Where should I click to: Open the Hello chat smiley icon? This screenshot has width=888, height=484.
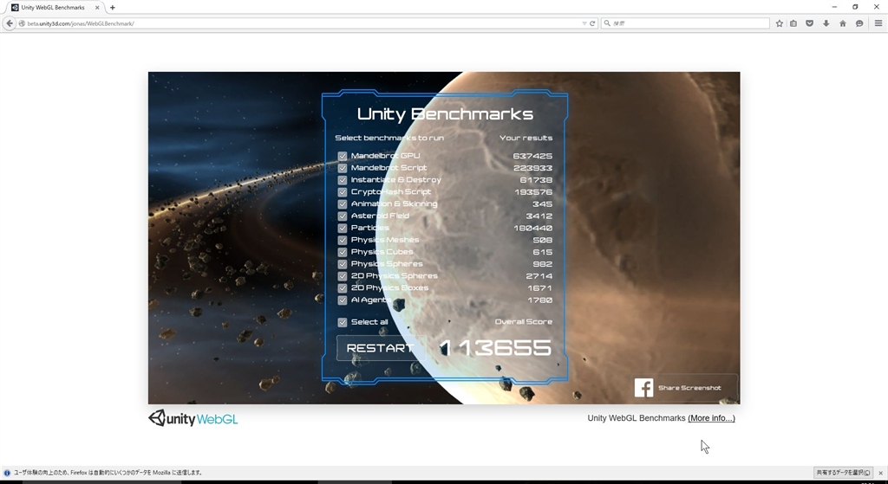[859, 23]
